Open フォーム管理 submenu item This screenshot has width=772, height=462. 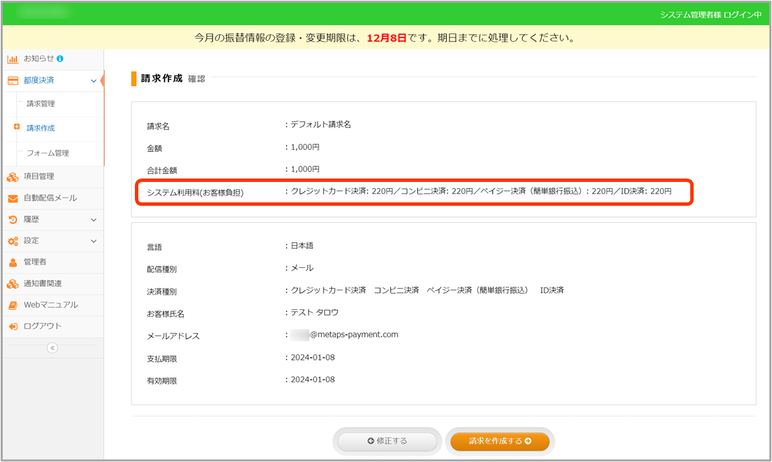pyautogui.click(x=48, y=153)
